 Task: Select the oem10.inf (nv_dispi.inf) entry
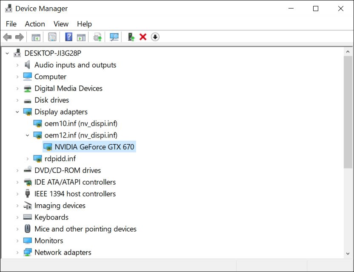[81, 123]
